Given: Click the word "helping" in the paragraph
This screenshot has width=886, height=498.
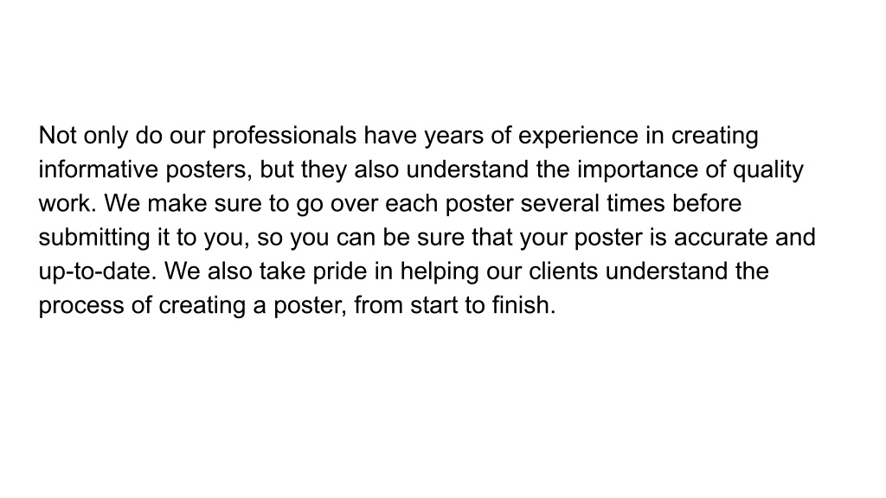Looking at the screenshot, I should [x=440, y=271].
